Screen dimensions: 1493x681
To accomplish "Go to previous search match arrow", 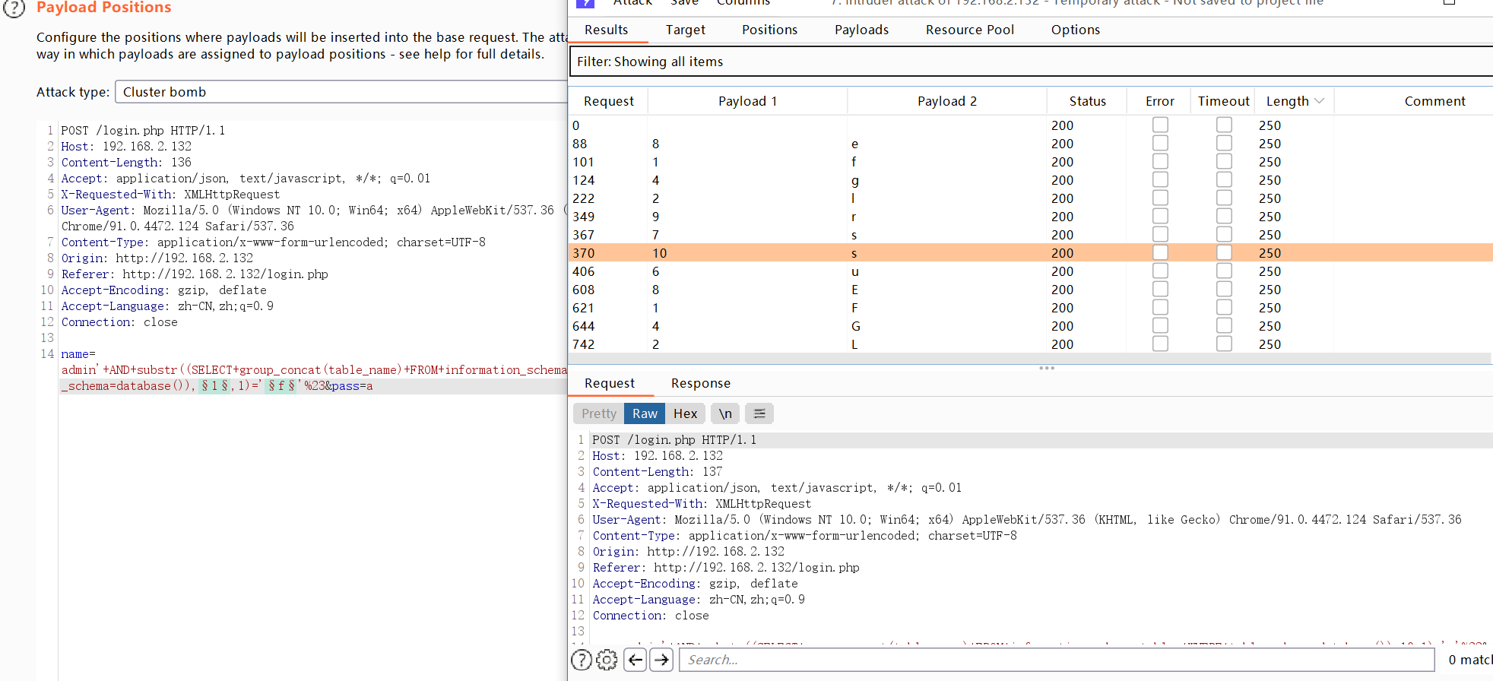I will point(636,660).
